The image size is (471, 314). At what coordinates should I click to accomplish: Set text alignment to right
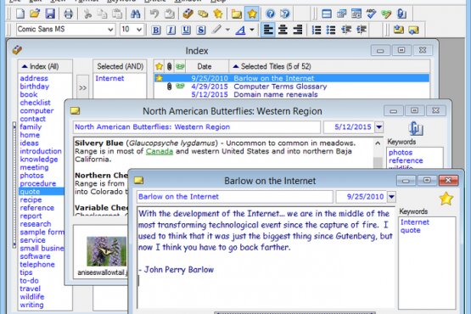click(297, 30)
